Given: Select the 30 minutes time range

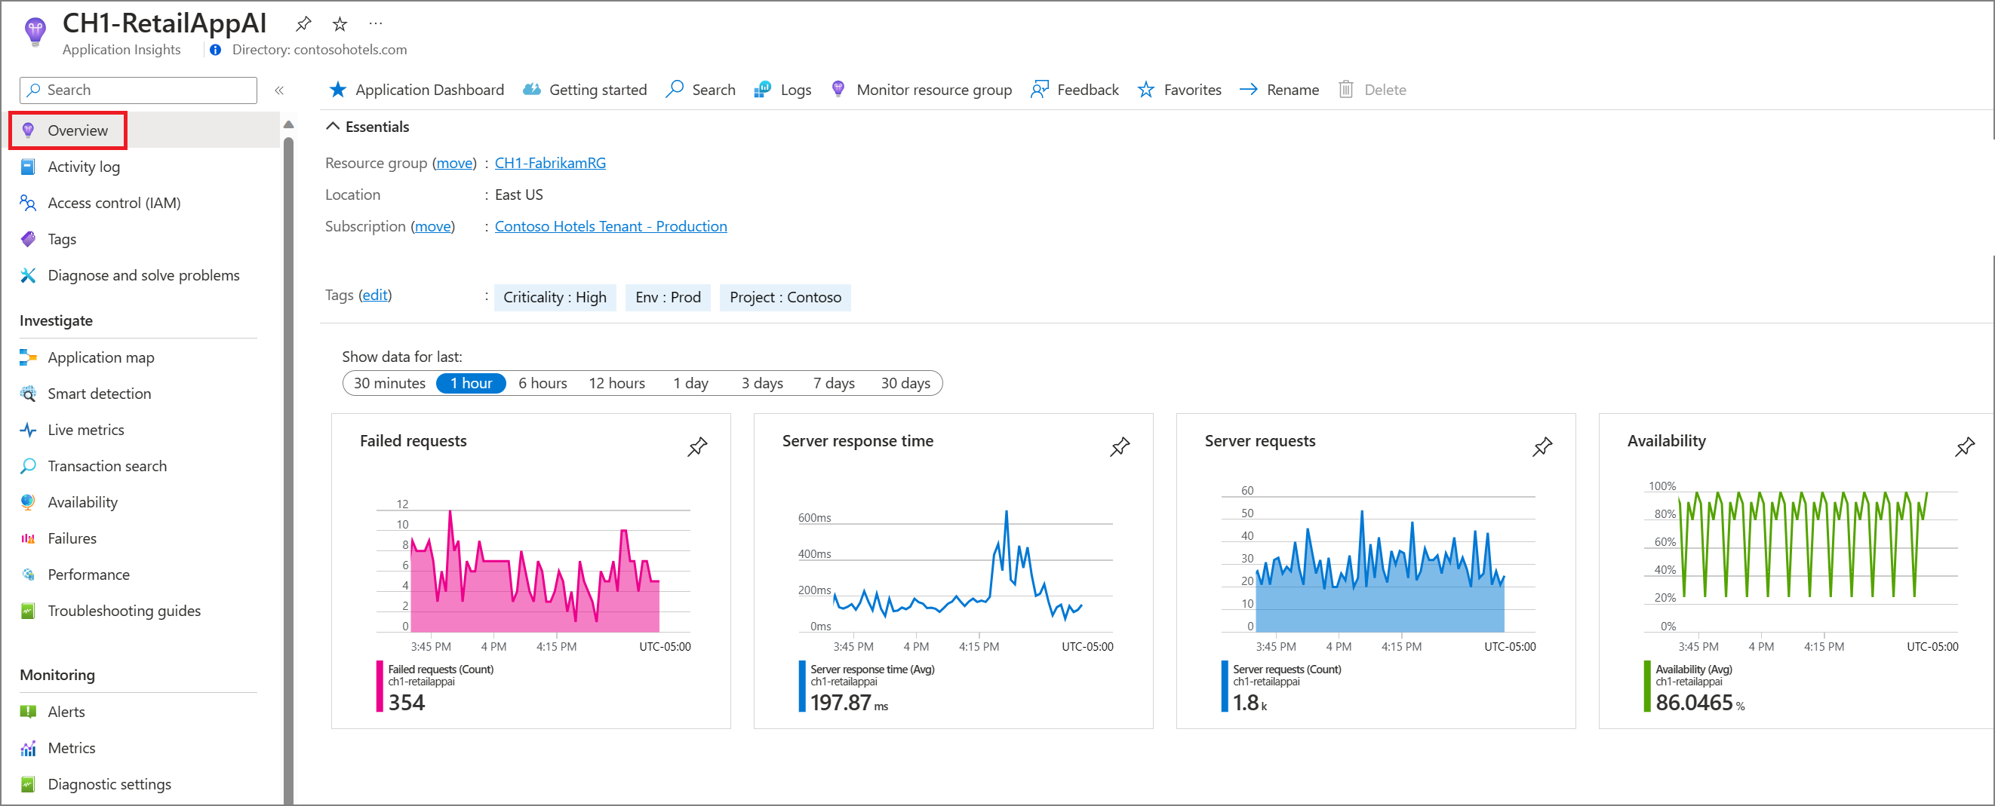Looking at the screenshot, I should (x=389, y=383).
